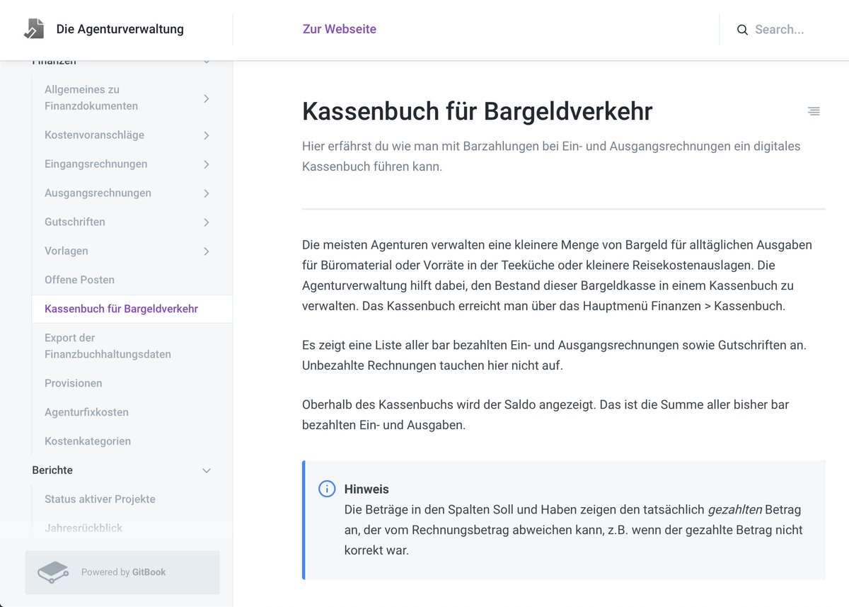The width and height of the screenshot is (849, 607).
Task: Open Gutschriften in the sidebar
Action: [75, 222]
